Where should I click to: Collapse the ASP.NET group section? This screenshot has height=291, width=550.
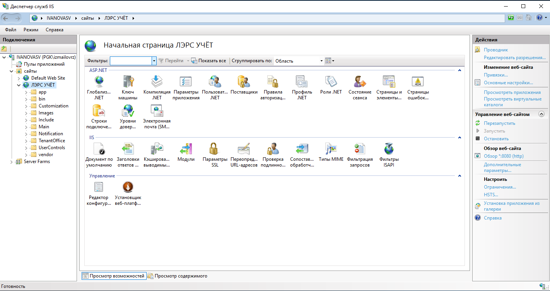click(x=459, y=70)
